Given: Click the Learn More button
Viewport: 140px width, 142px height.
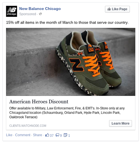Looking at the screenshot, I should pyautogui.click(x=120, y=124).
